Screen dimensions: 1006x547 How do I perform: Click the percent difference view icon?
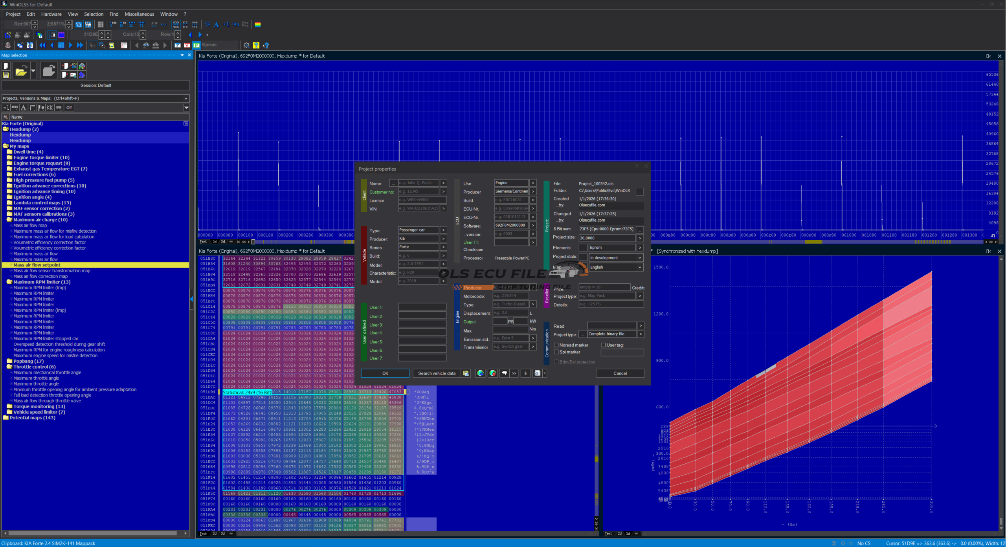207,24
